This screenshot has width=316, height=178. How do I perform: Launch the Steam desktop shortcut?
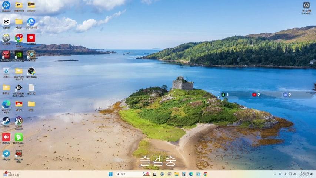click(6, 121)
